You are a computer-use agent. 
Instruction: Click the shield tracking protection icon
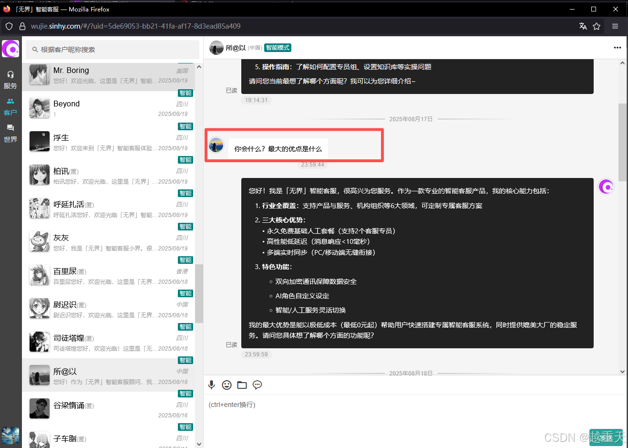(9, 26)
